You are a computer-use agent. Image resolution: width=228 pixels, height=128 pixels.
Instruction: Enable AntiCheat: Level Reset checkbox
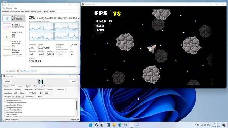point(5,107)
